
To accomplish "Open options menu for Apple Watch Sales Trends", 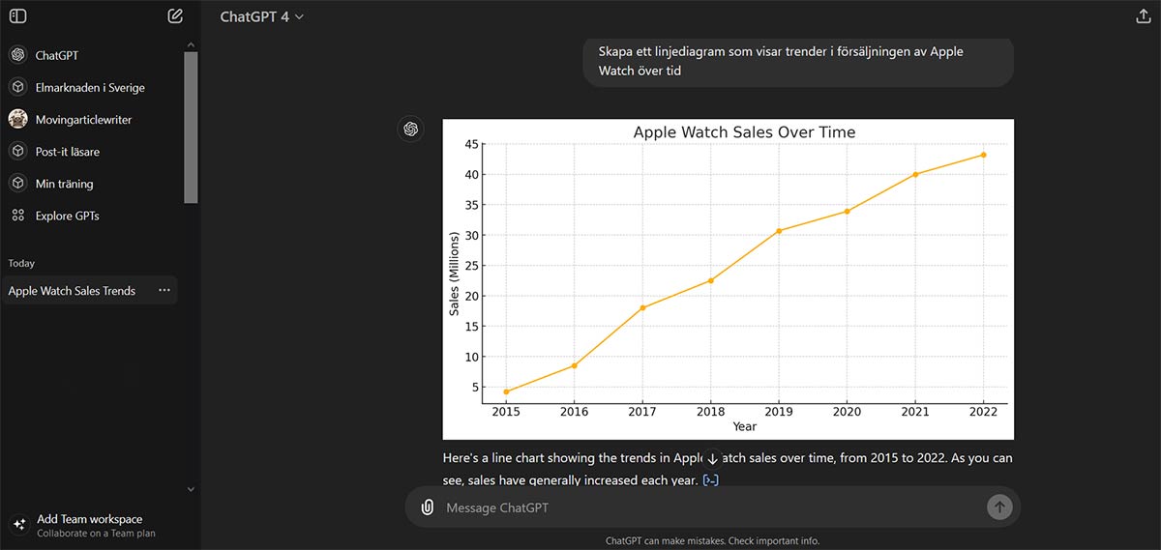I will (x=164, y=291).
